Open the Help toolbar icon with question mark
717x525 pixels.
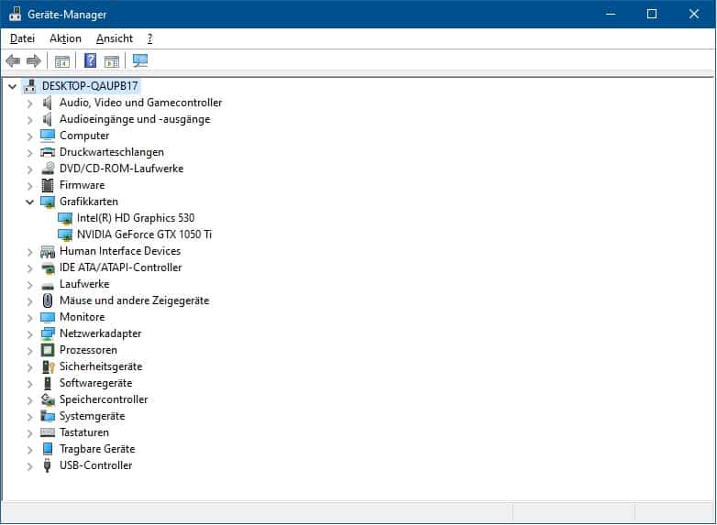click(x=90, y=60)
